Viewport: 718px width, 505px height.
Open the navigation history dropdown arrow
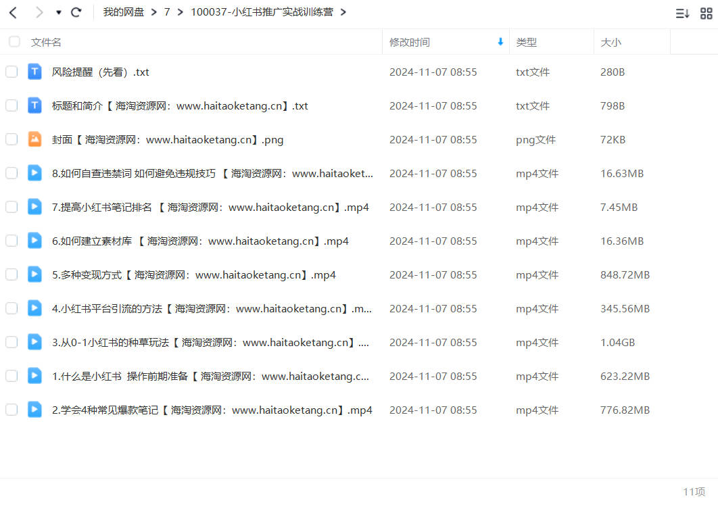tap(59, 12)
